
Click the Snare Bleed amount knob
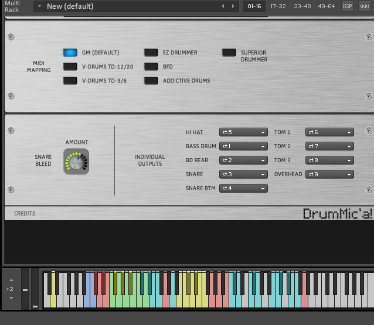click(76, 162)
